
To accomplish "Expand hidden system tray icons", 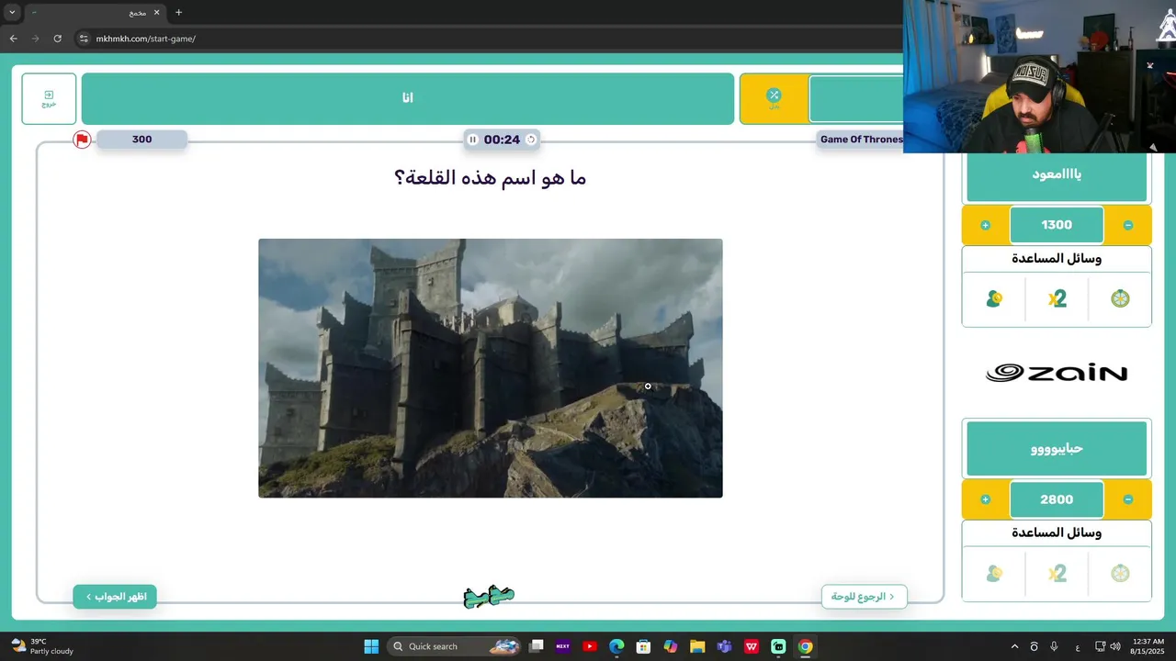I will pos(1014,646).
